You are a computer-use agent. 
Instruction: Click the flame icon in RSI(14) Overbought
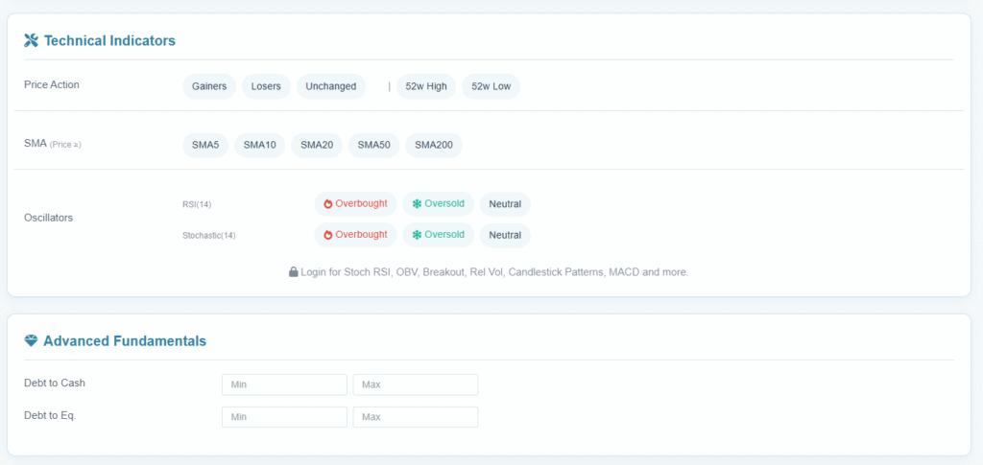pos(328,204)
